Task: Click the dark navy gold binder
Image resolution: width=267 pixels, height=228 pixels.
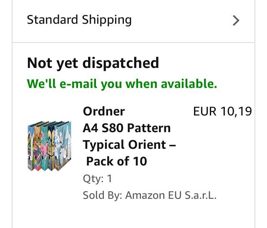Action: click(52, 146)
